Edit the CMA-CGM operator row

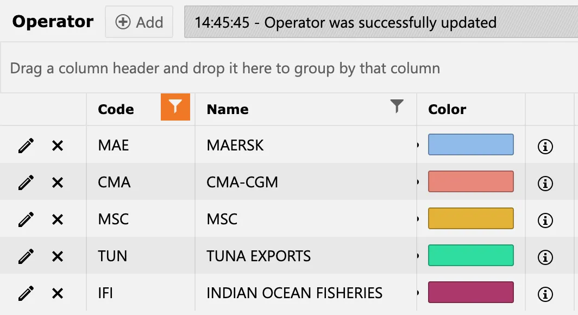pos(26,182)
